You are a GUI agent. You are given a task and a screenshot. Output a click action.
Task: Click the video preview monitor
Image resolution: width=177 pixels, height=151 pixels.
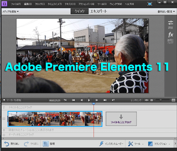pyautogui.click(x=82, y=56)
